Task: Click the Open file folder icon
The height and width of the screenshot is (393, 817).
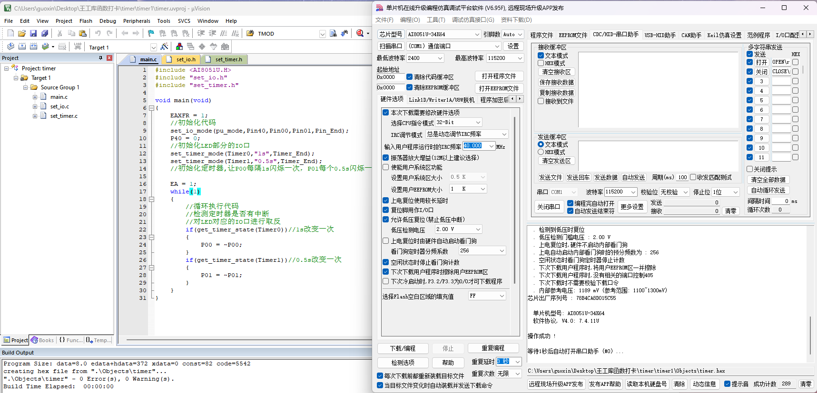Action: [22, 33]
